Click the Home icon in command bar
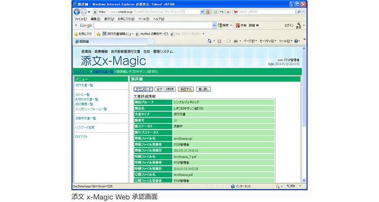 pyautogui.click(x=210, y=41)
